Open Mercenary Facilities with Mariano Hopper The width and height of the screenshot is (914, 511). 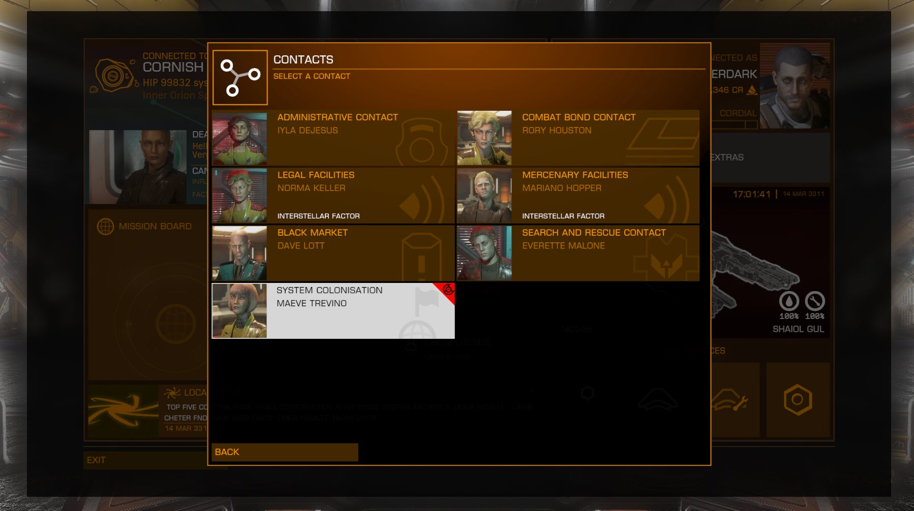coord(578,196)
